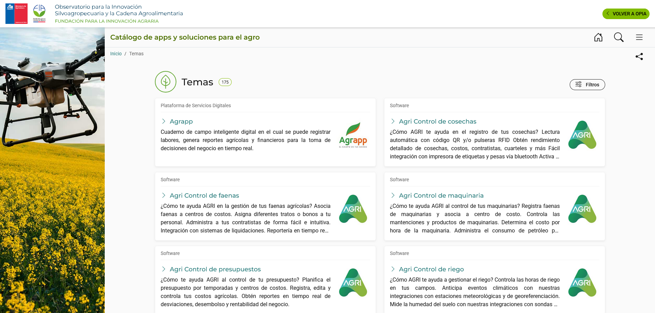Click AGRI logo beside Agri Control de cosechas
Viewport: 655px width, 313px height.
coord(582,135)
